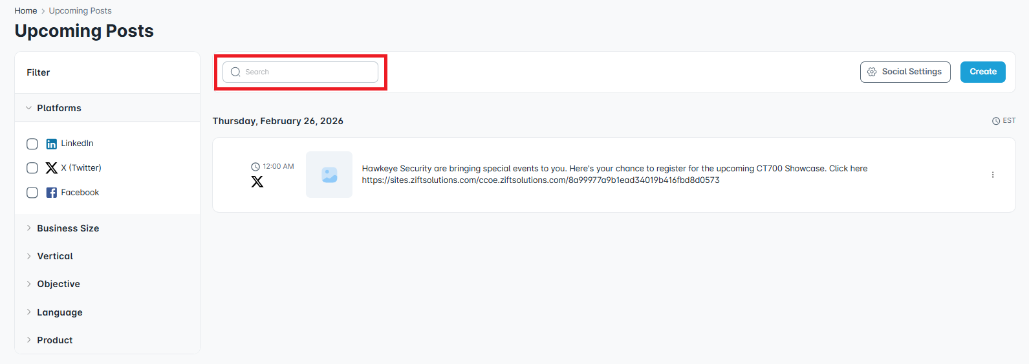Click the EST timezone clock icon
This screenshot has width=1029, height=364.
996,121
